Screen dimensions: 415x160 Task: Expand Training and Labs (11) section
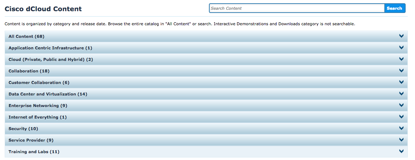(x=34, y=152)
